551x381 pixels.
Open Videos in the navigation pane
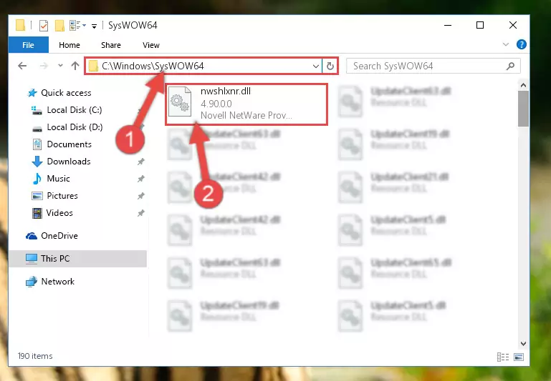(x=59, y=213)
